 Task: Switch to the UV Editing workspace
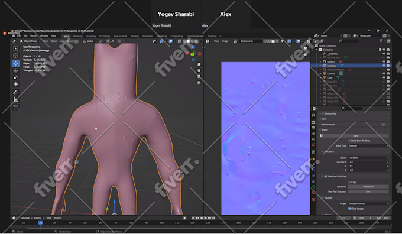pos(105,37)
